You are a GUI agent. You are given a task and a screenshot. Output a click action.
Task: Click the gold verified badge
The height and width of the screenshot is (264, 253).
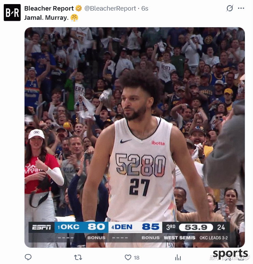coord(78,8)
